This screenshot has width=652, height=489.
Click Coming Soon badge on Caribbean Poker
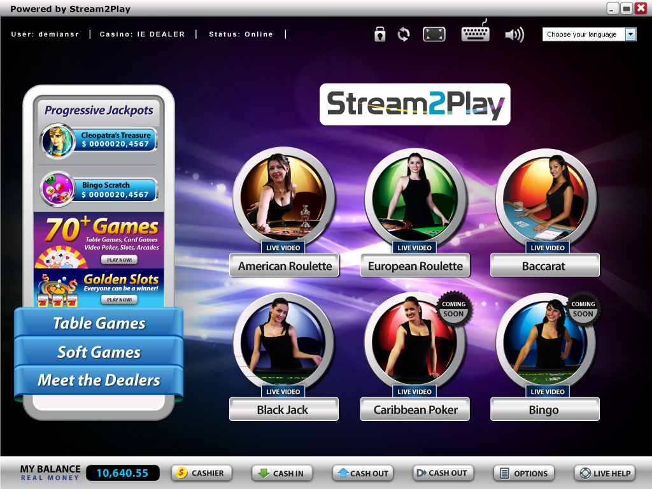[x=453, y=309]
